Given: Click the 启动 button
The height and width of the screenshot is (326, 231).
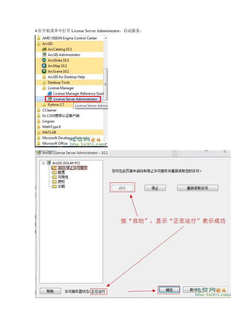Looking at the screenshot, I should pyautogui.click(x=122, y=188).
